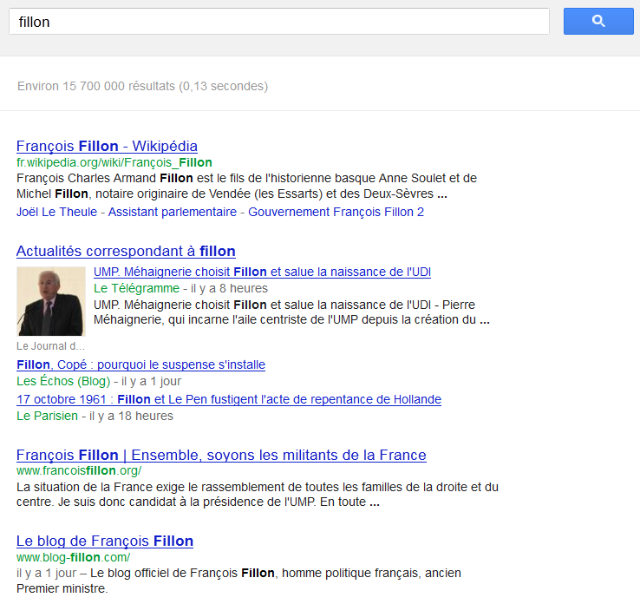Open "Actualités correspondant à fillon" news heading
The image size is (640, 604).
126,251
